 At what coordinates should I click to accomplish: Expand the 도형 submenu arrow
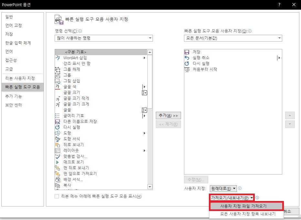144,133
